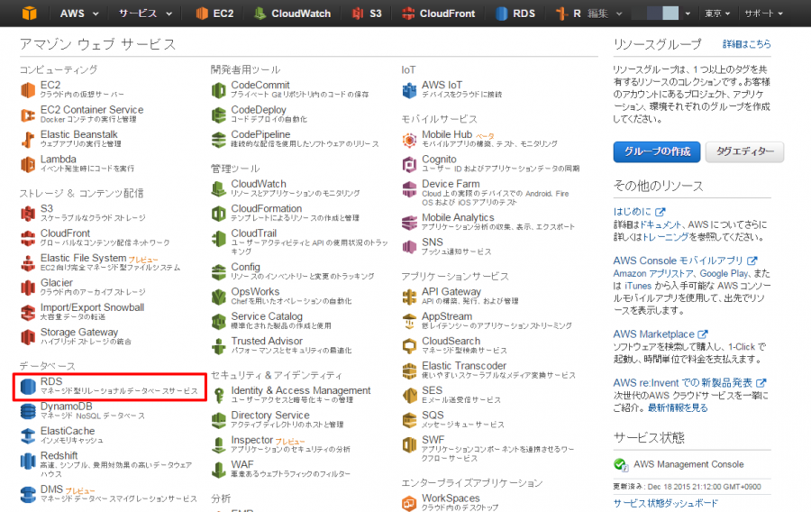Open the CloudFront shortcut in top bar
The image size is (811, 512).
(x=439, y=14)
